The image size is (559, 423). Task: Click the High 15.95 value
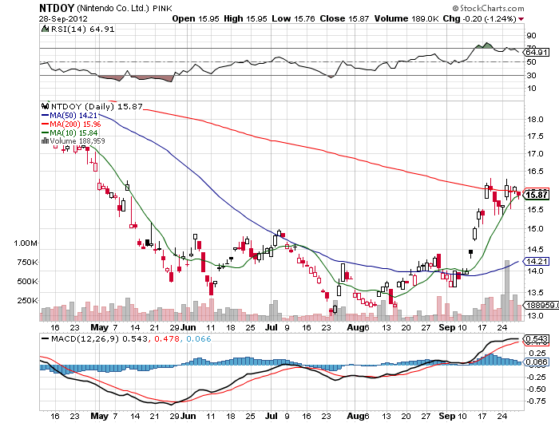point(245,18)
